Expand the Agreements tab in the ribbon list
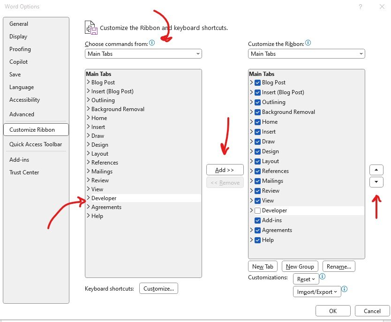391x322 pixels. point(251,230)
